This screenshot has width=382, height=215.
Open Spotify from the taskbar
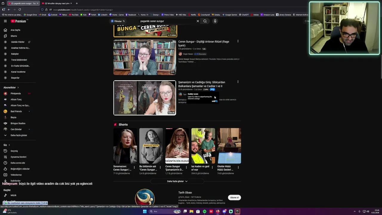[x=204, y=211]
